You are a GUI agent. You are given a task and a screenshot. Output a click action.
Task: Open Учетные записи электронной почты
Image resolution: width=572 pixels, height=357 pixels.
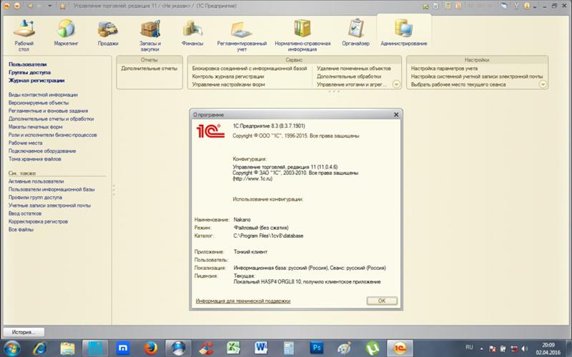49,205
